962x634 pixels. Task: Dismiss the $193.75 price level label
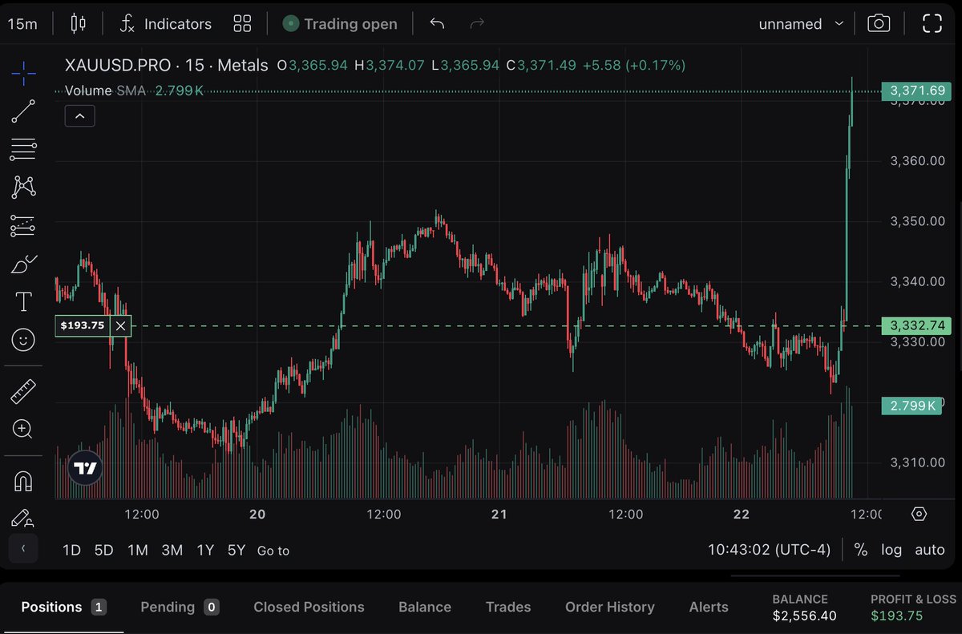[x=120, y=325]
